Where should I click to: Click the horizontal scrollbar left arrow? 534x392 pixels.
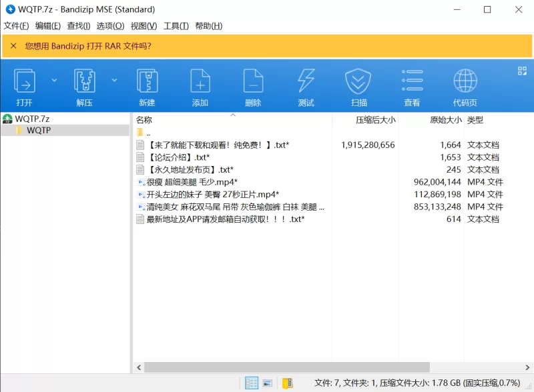pos(139,367)
